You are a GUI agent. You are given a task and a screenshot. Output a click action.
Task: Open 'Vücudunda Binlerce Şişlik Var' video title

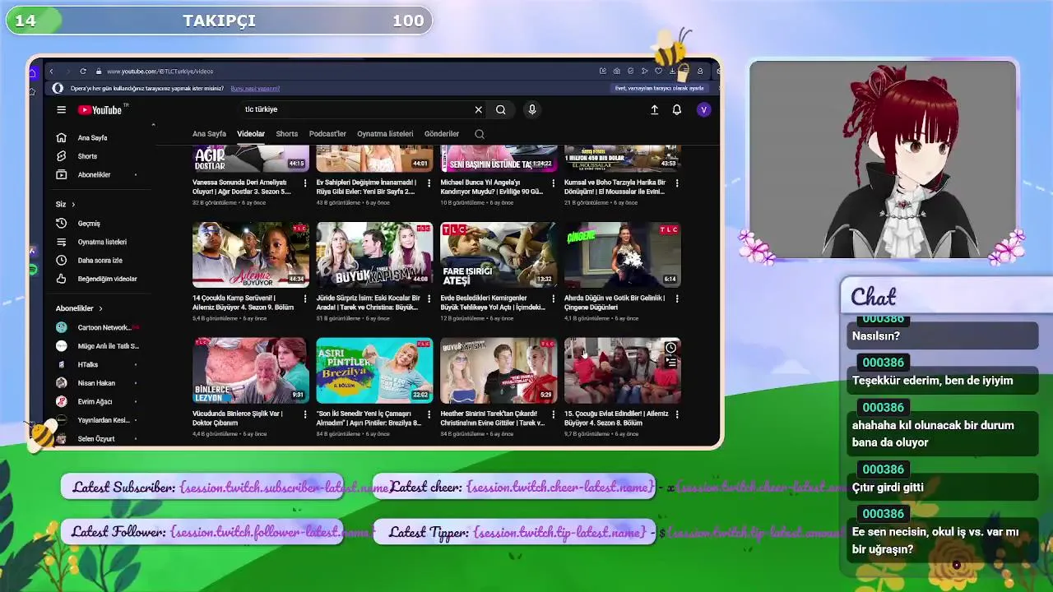point(238,418)
